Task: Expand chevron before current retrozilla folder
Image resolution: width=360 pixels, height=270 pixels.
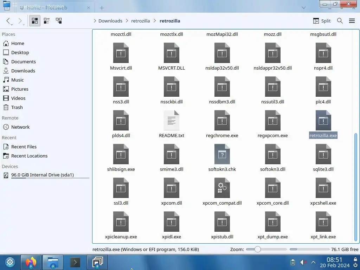Action: pyautogui.click(x=155, y=21)
